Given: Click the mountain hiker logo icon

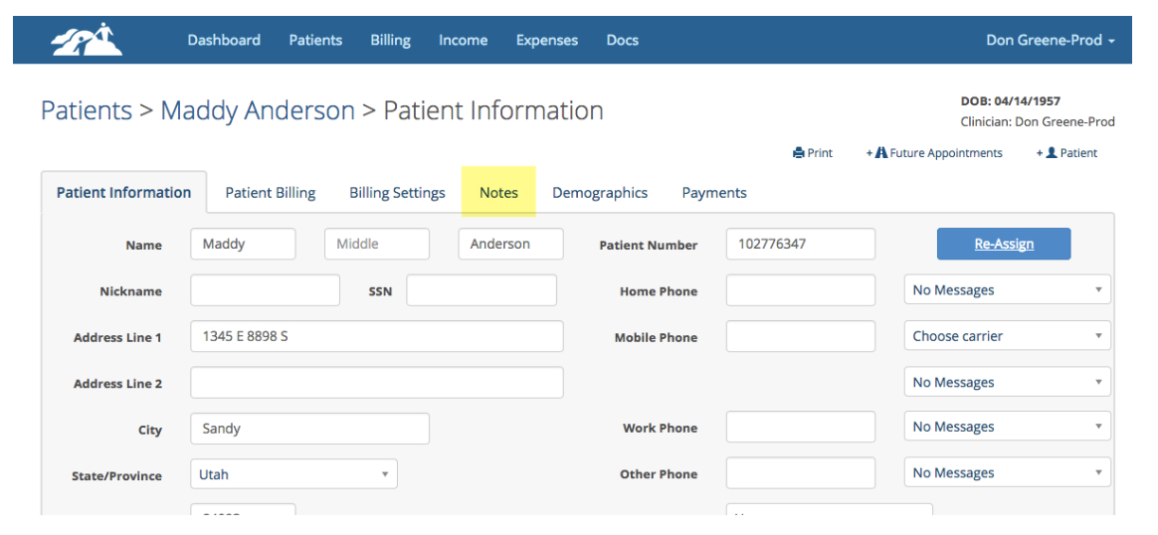Looking at the screenshot, I should 87,40.
